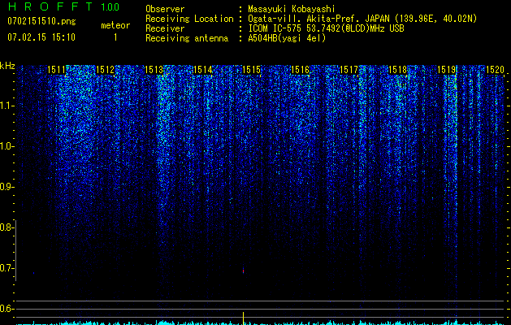Click the 1513 time marker
Viewport: 511px width, 325px height.
pyautogui.click(x=154, y=70)
